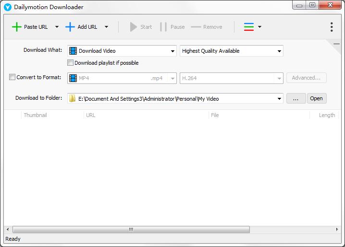This screenshot has width=345, height=247.
Task: Click the Open folder button
Action: click(316, 98)
